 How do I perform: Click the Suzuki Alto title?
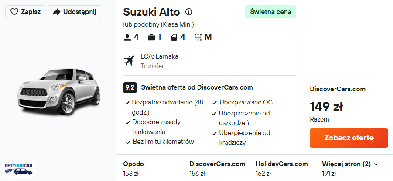tap(151, 12)
